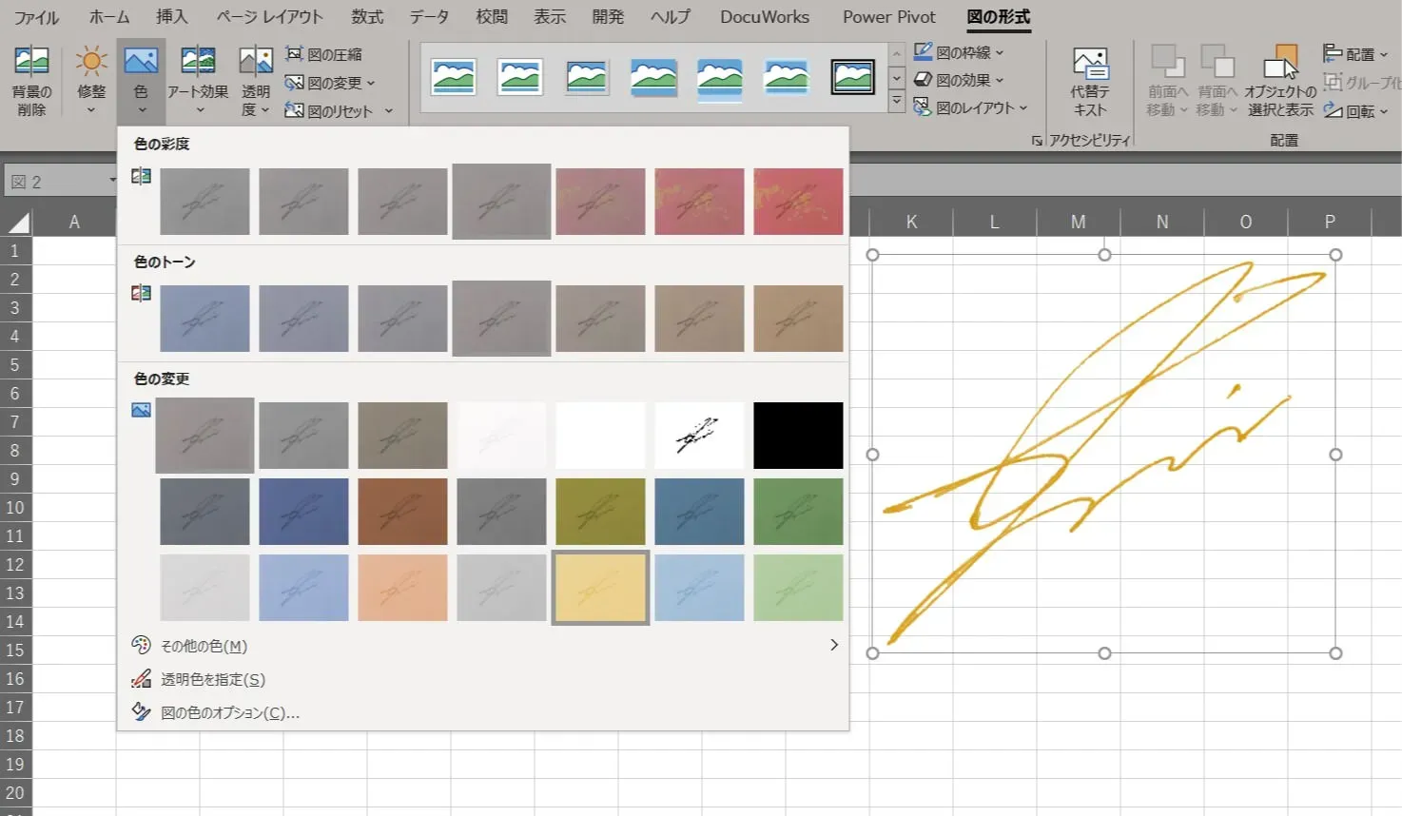Click the select-all corner triangle

(x=19, y=223)
